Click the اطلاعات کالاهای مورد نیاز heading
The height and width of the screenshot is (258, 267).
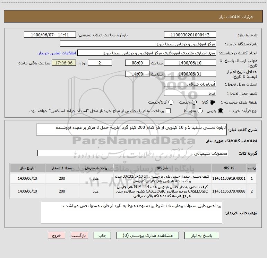coord(231,141)
